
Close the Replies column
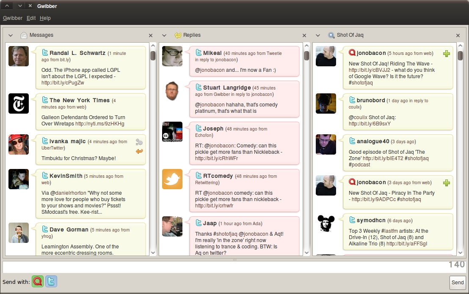coord(304,35)
